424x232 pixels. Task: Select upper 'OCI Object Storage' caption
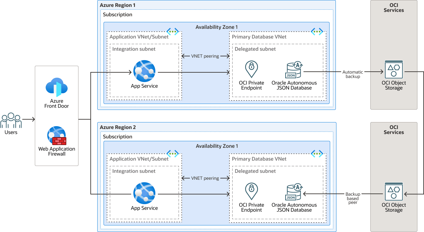394,85
